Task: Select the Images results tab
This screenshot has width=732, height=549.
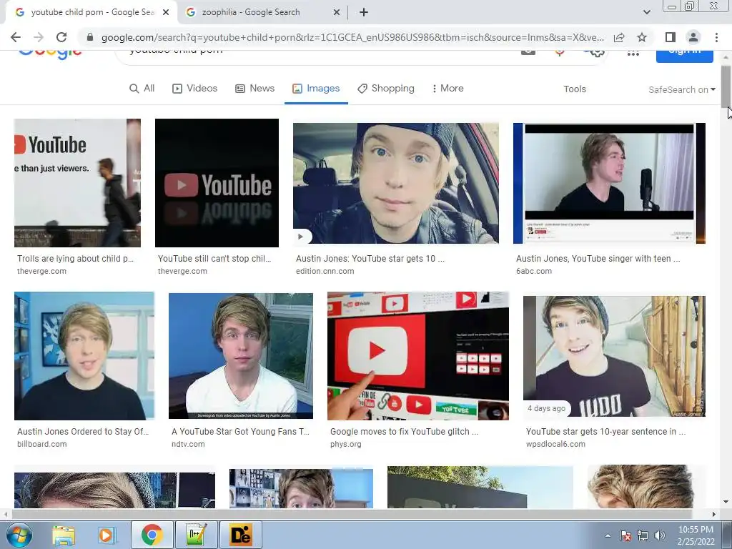Action: coord(316,88)
